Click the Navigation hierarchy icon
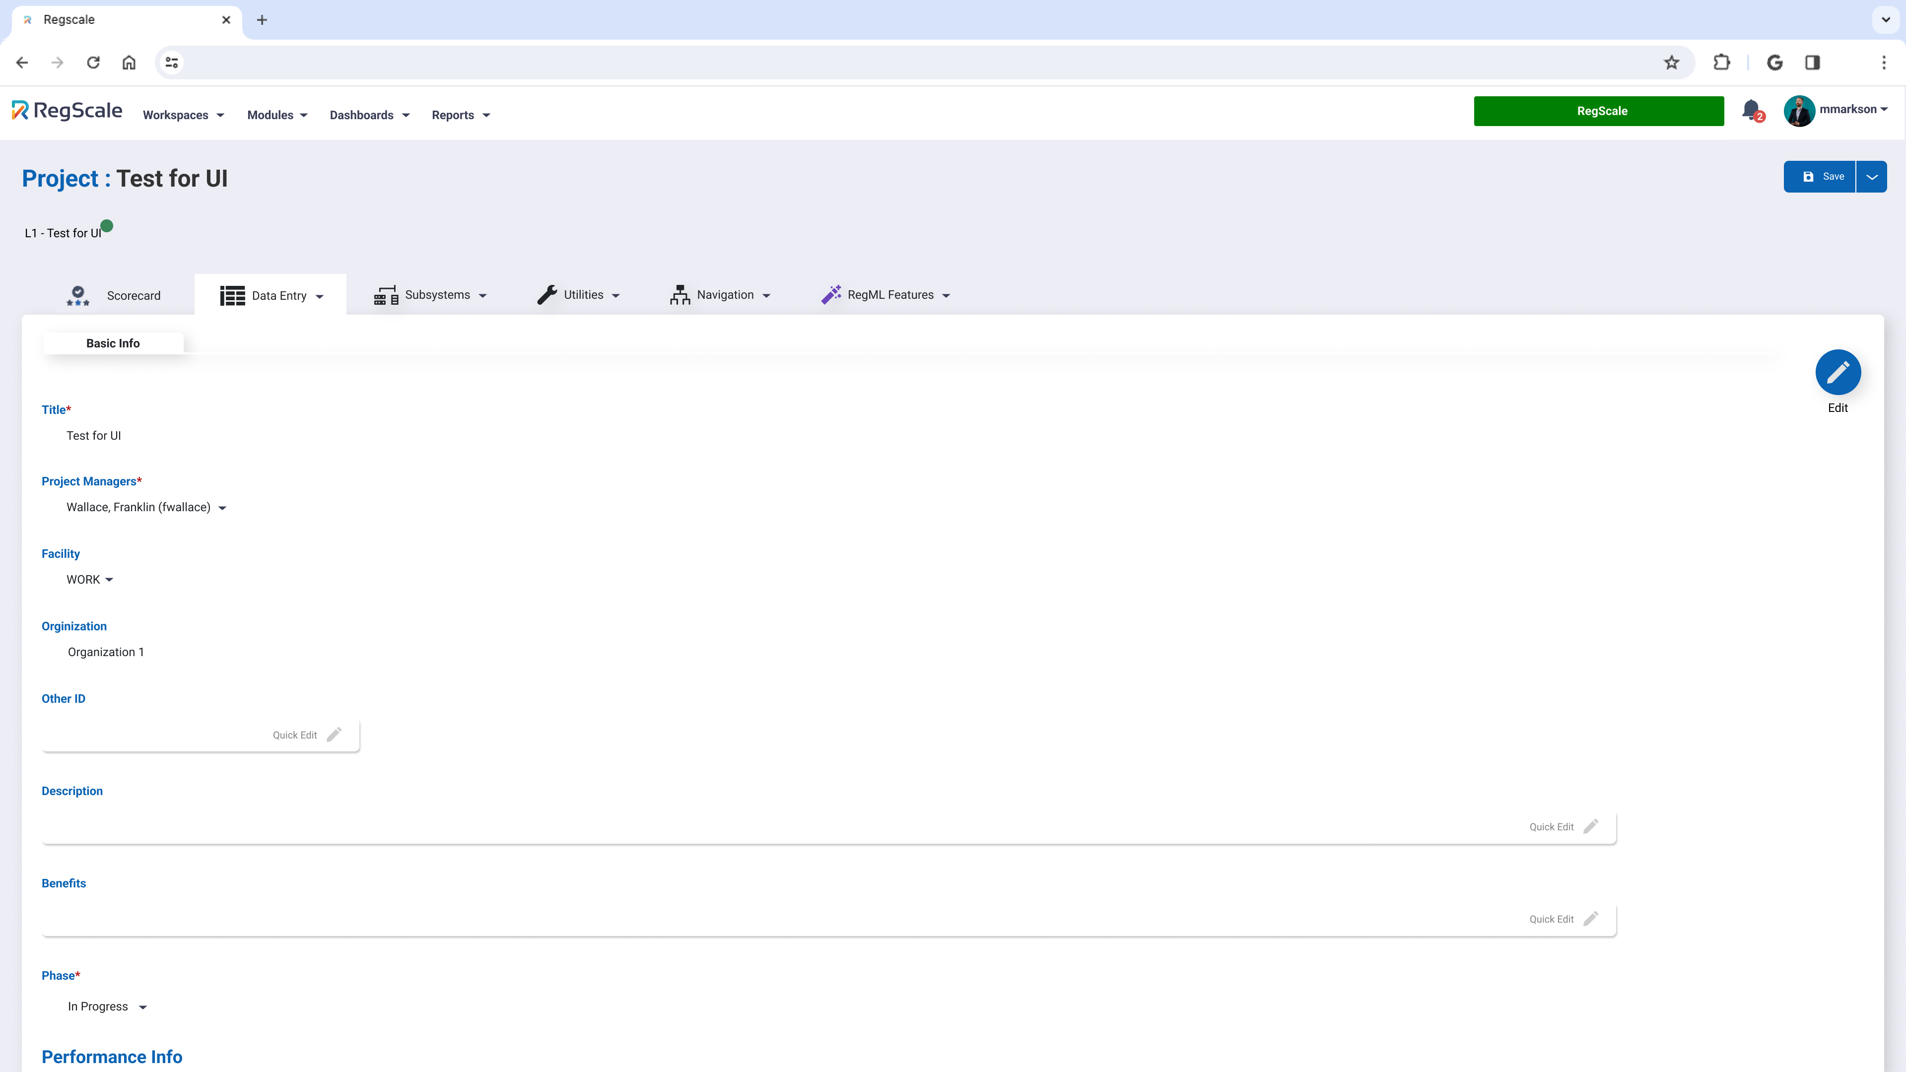The height and width of the screenshot is (1072, 1906). pyautogui.click(x=680, y=294)
